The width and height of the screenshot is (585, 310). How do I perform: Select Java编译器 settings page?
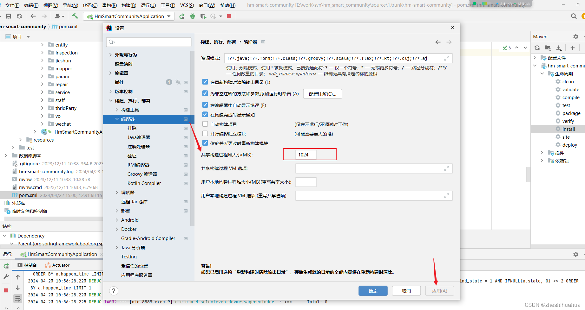pos(139,137)
